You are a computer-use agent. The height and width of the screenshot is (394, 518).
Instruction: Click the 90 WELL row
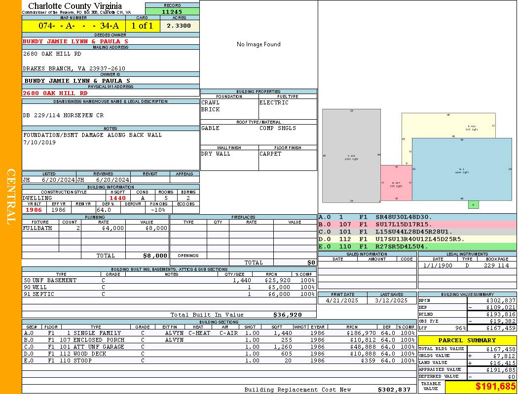[x=169, y=287]
